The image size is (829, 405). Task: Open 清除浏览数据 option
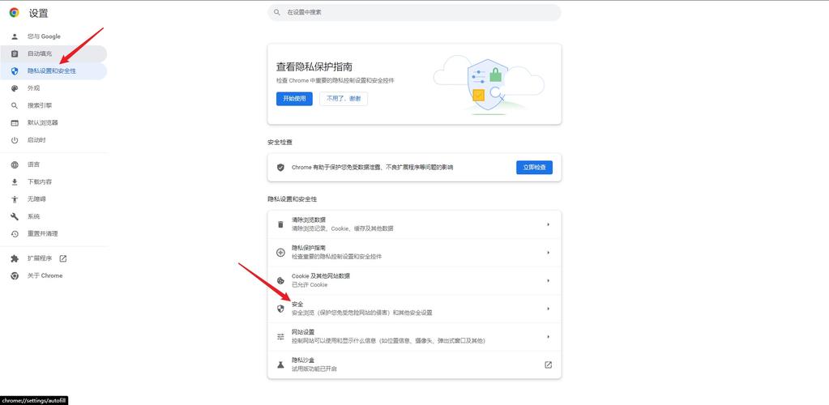tap(415, 224)
